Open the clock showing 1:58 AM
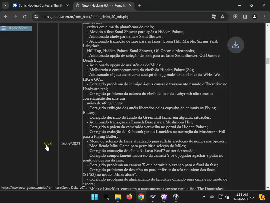The height and width of the screenshot is (203, 270). pos(241,197)
